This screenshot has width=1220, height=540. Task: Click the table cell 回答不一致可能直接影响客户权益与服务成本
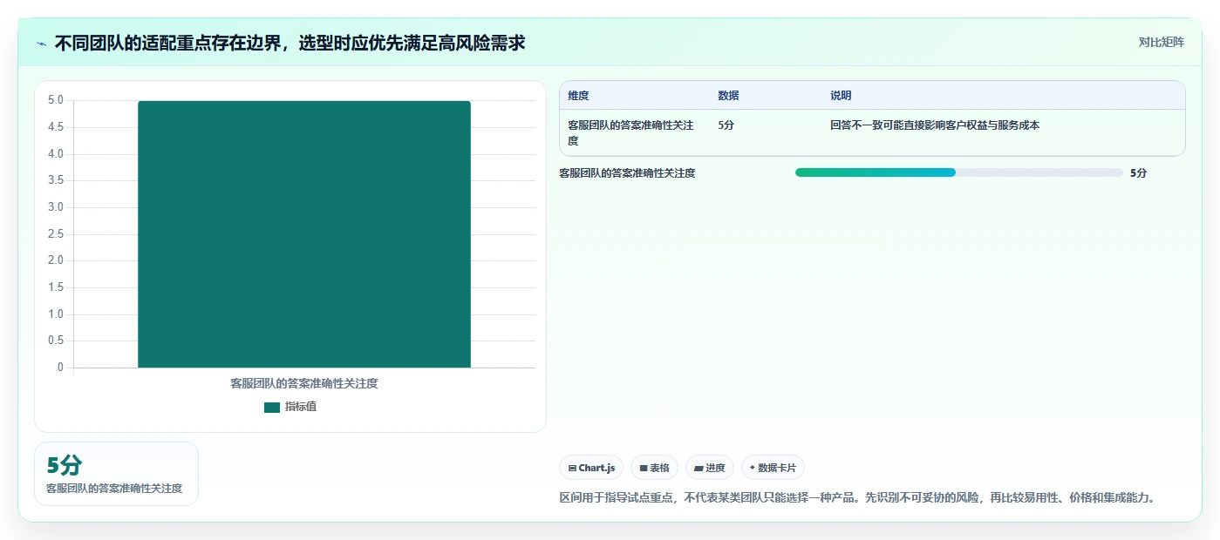pos(935,125)
